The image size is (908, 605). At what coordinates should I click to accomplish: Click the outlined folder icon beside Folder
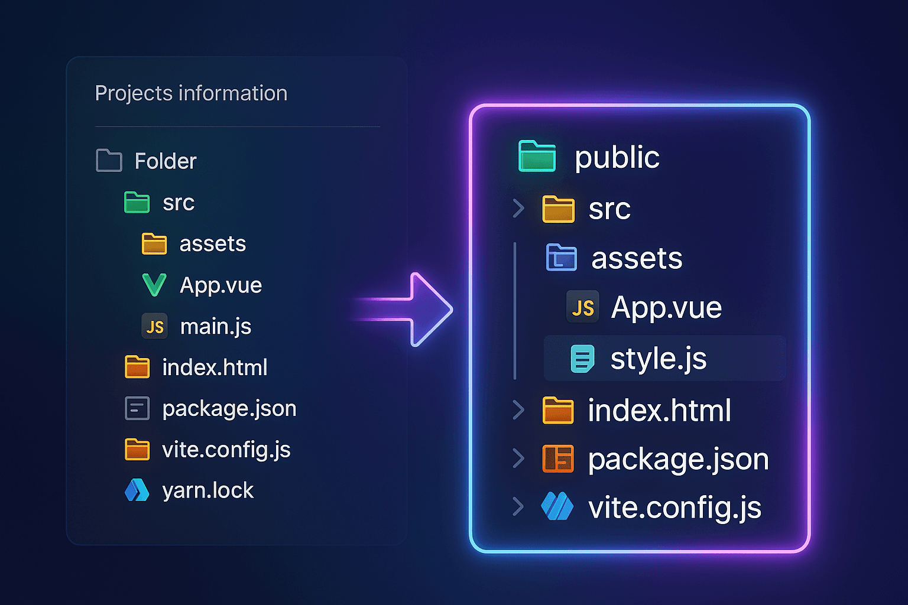[x=109, y=161]
